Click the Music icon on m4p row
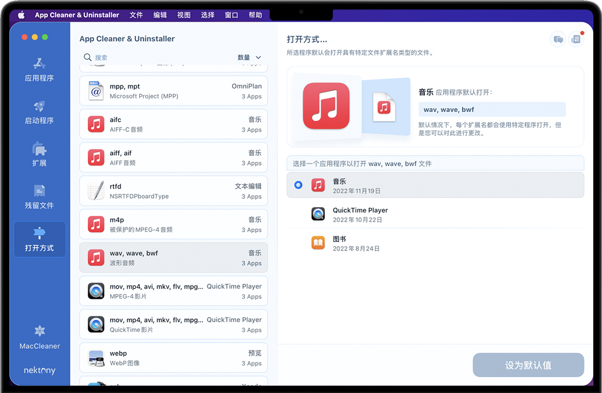 point(96,224)
